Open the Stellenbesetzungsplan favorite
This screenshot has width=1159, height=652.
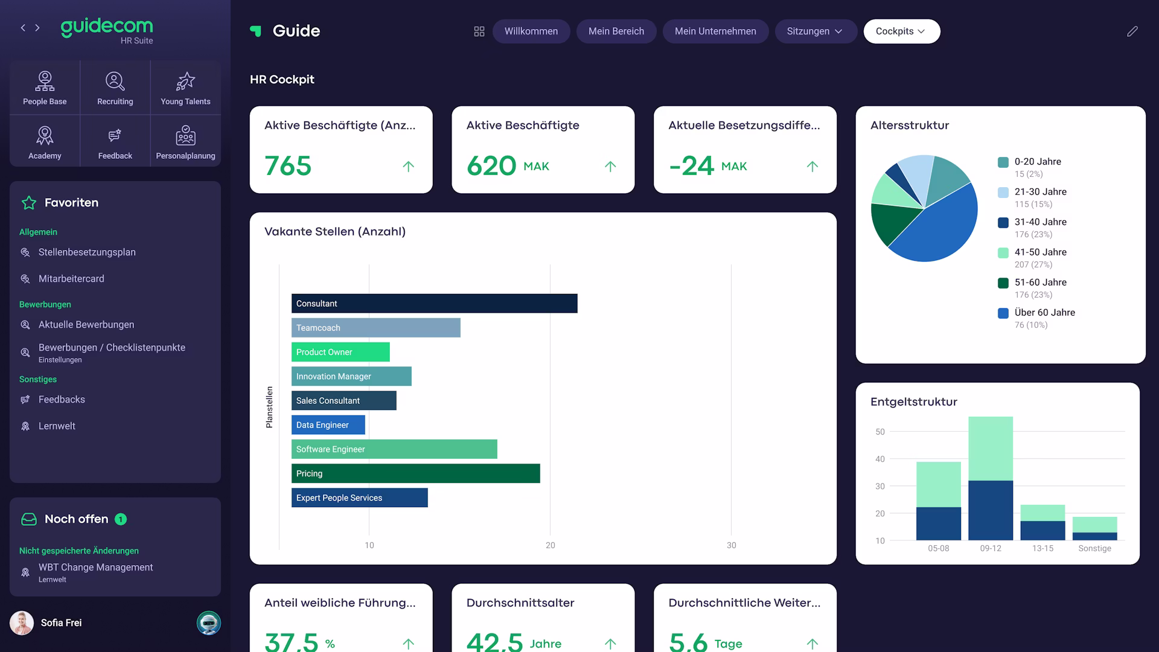pyautogui.click(x=87, y=252)
